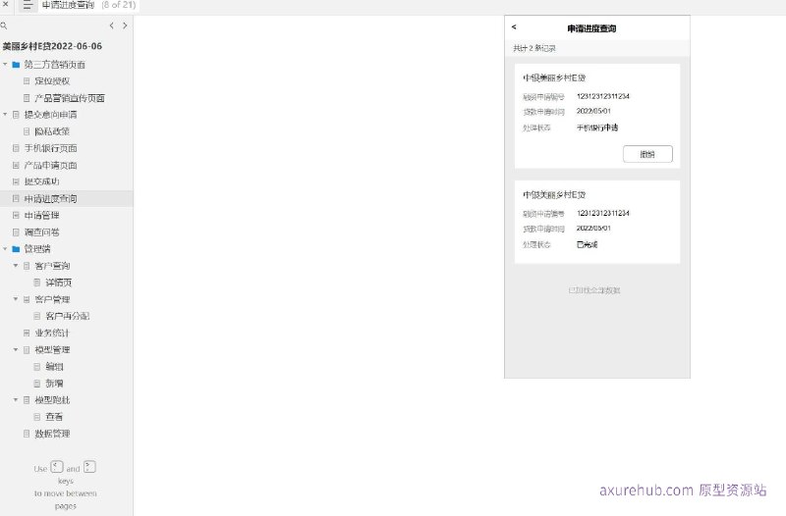
Task: Click the 管理端 folder icon
Action: point(16,249)
